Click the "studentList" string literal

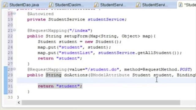point(76,53)
